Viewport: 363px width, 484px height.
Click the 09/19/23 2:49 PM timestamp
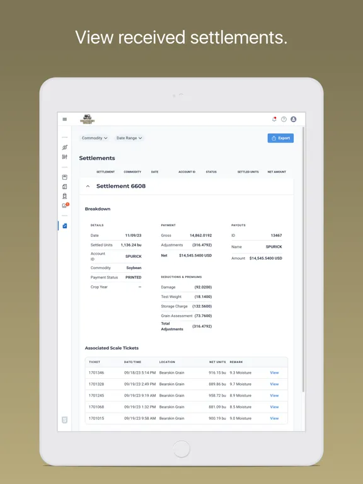pos(140,384)
